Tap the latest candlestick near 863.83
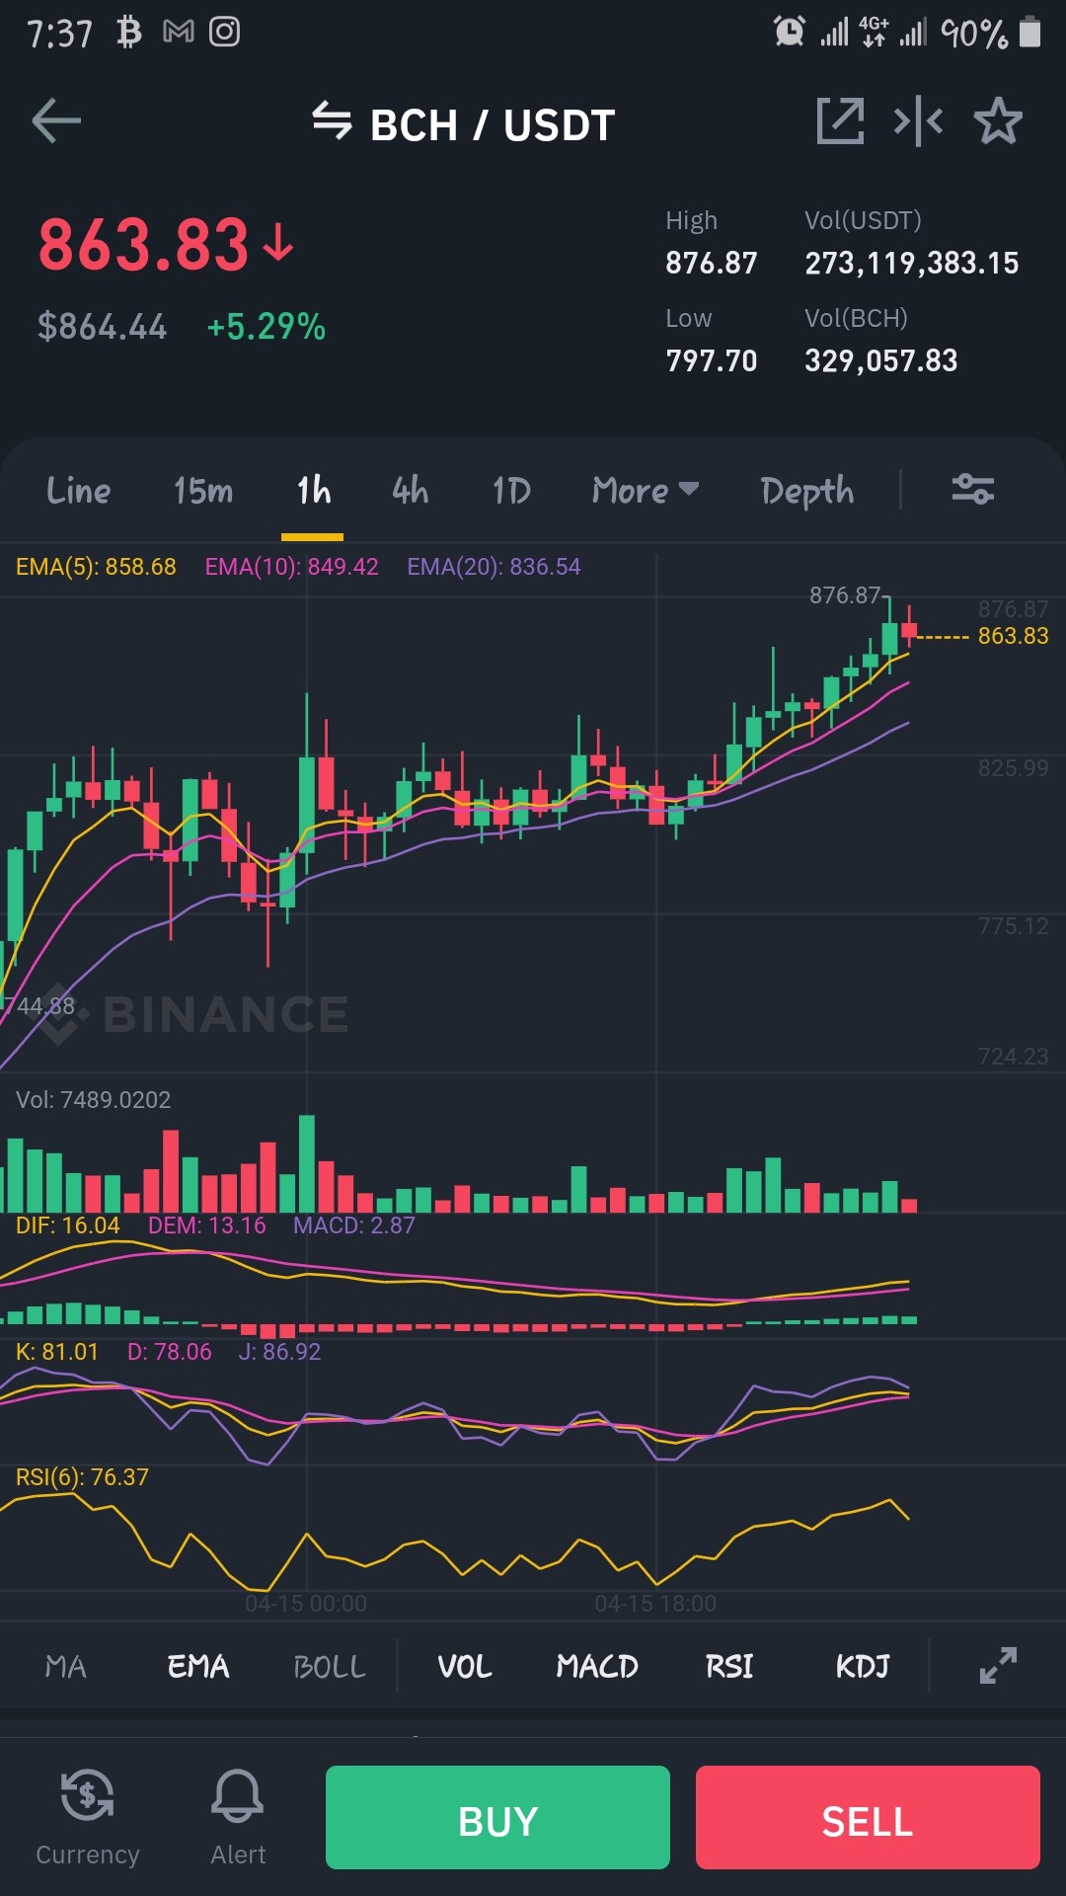The height and width of the screenshot is (1896, 1066). (909, 628)
